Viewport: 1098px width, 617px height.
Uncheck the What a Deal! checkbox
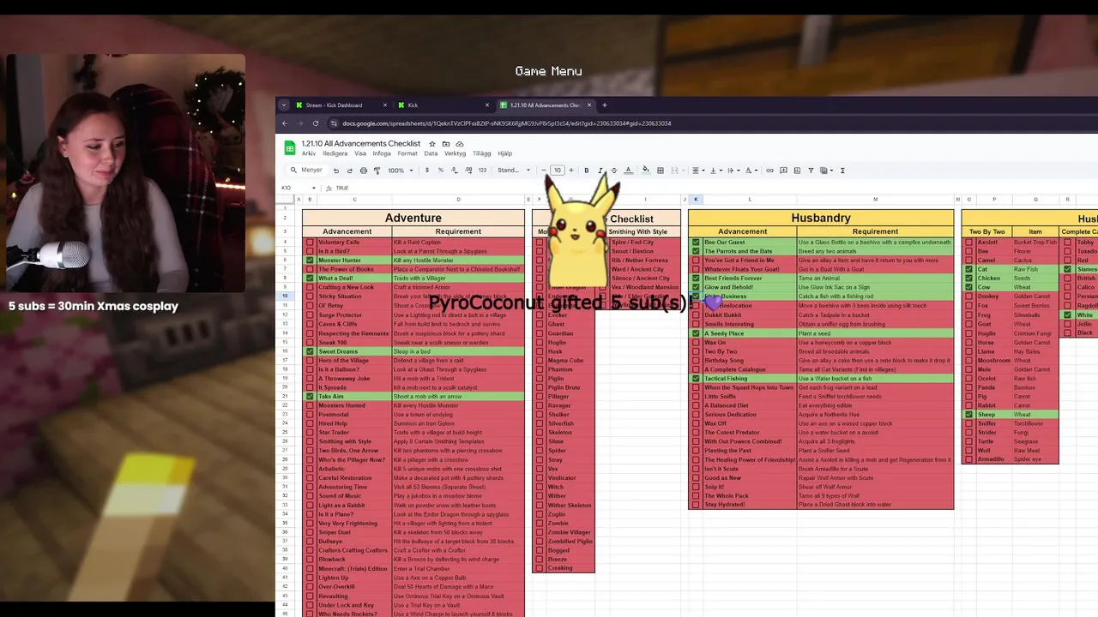coord(311,279)
